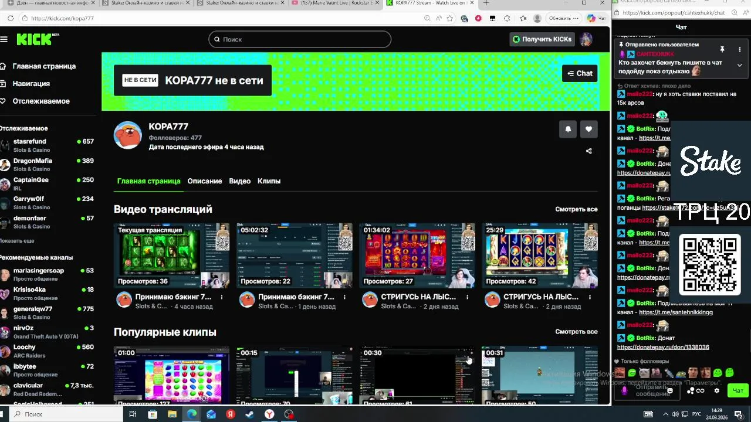Click the notification bell for KOPA777
The image size is (751, 422).
click(x=568, y=130)
